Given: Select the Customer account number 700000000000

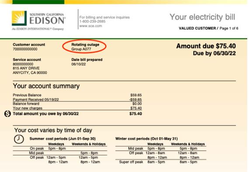Looking at the screenshot, I should (x=25, y=49).
